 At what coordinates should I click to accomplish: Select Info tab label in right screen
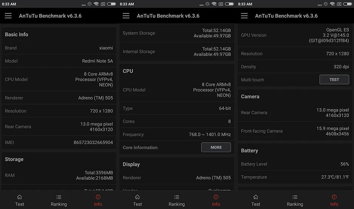point(334,204)
